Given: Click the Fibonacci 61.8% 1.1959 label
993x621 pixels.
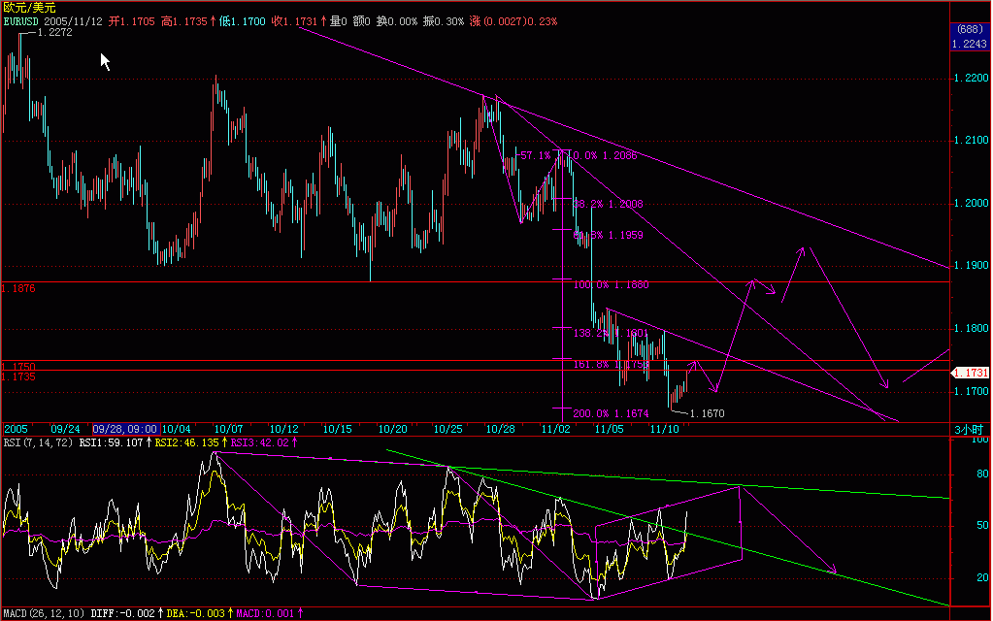Looking at the screenshot, I should point(608,235).
